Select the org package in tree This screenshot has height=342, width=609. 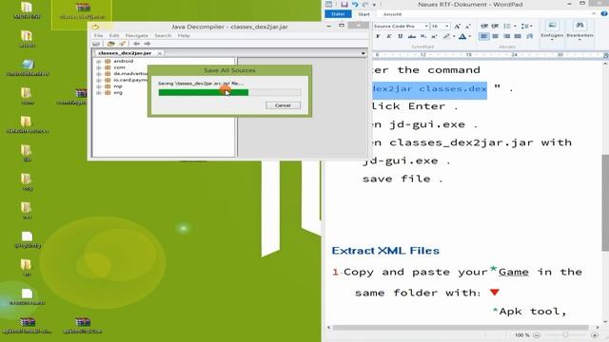coord(118,93)
